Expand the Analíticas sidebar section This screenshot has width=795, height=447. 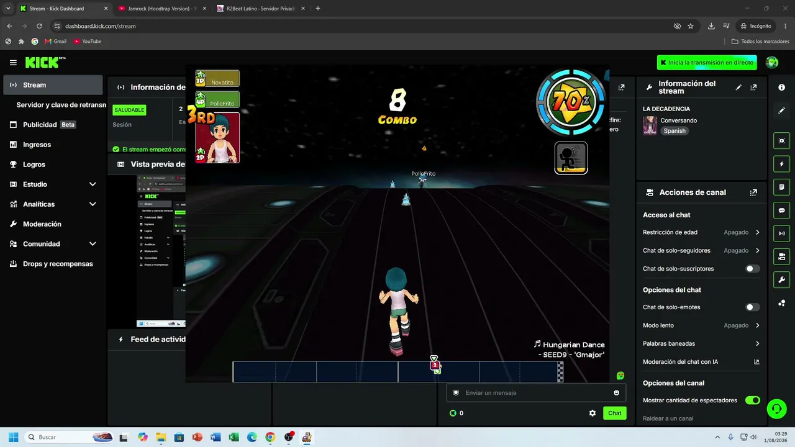tap(93, 204)
